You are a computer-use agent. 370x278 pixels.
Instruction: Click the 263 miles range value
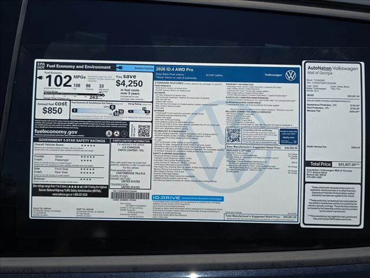coord(94,97)
